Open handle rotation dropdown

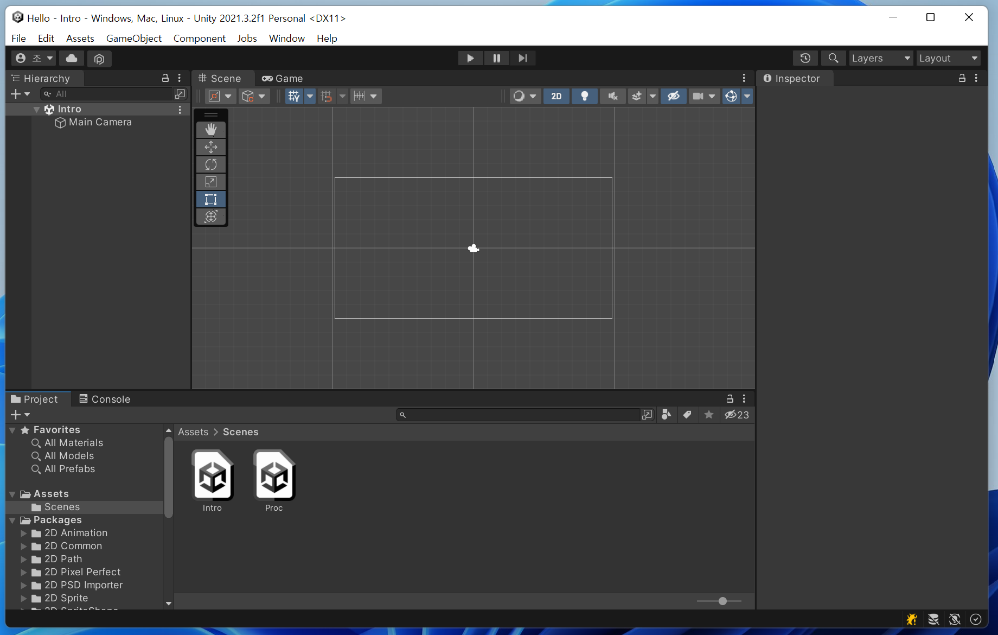pos(254,96)
